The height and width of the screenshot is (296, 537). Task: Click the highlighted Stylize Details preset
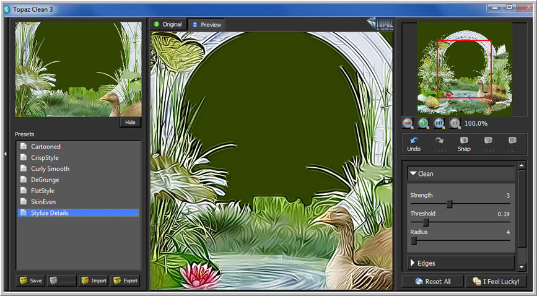[78, 213]
